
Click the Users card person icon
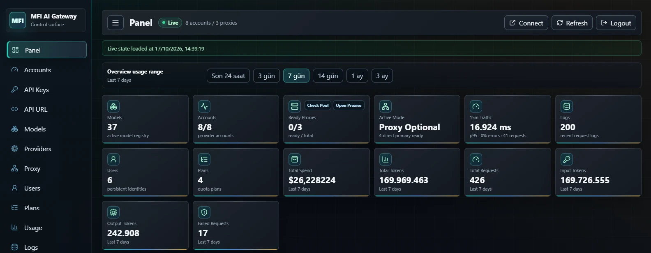(113, 159)
